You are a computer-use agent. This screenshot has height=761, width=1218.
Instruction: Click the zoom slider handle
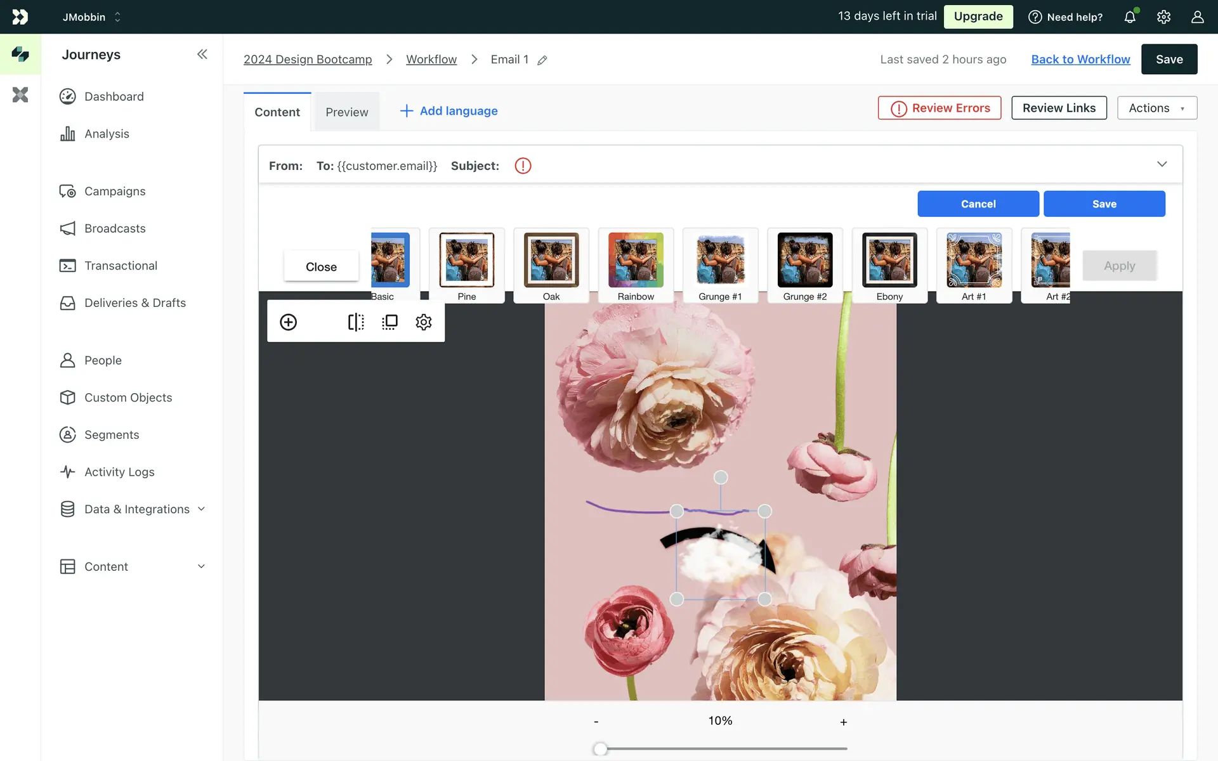600,749
